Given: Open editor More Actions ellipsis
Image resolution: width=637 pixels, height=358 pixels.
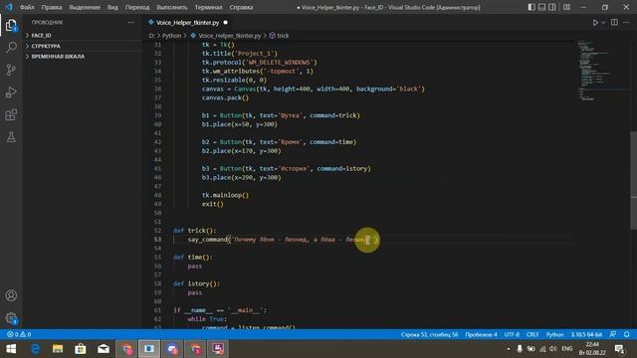Looking at the screenshot, I should point(626,23).
